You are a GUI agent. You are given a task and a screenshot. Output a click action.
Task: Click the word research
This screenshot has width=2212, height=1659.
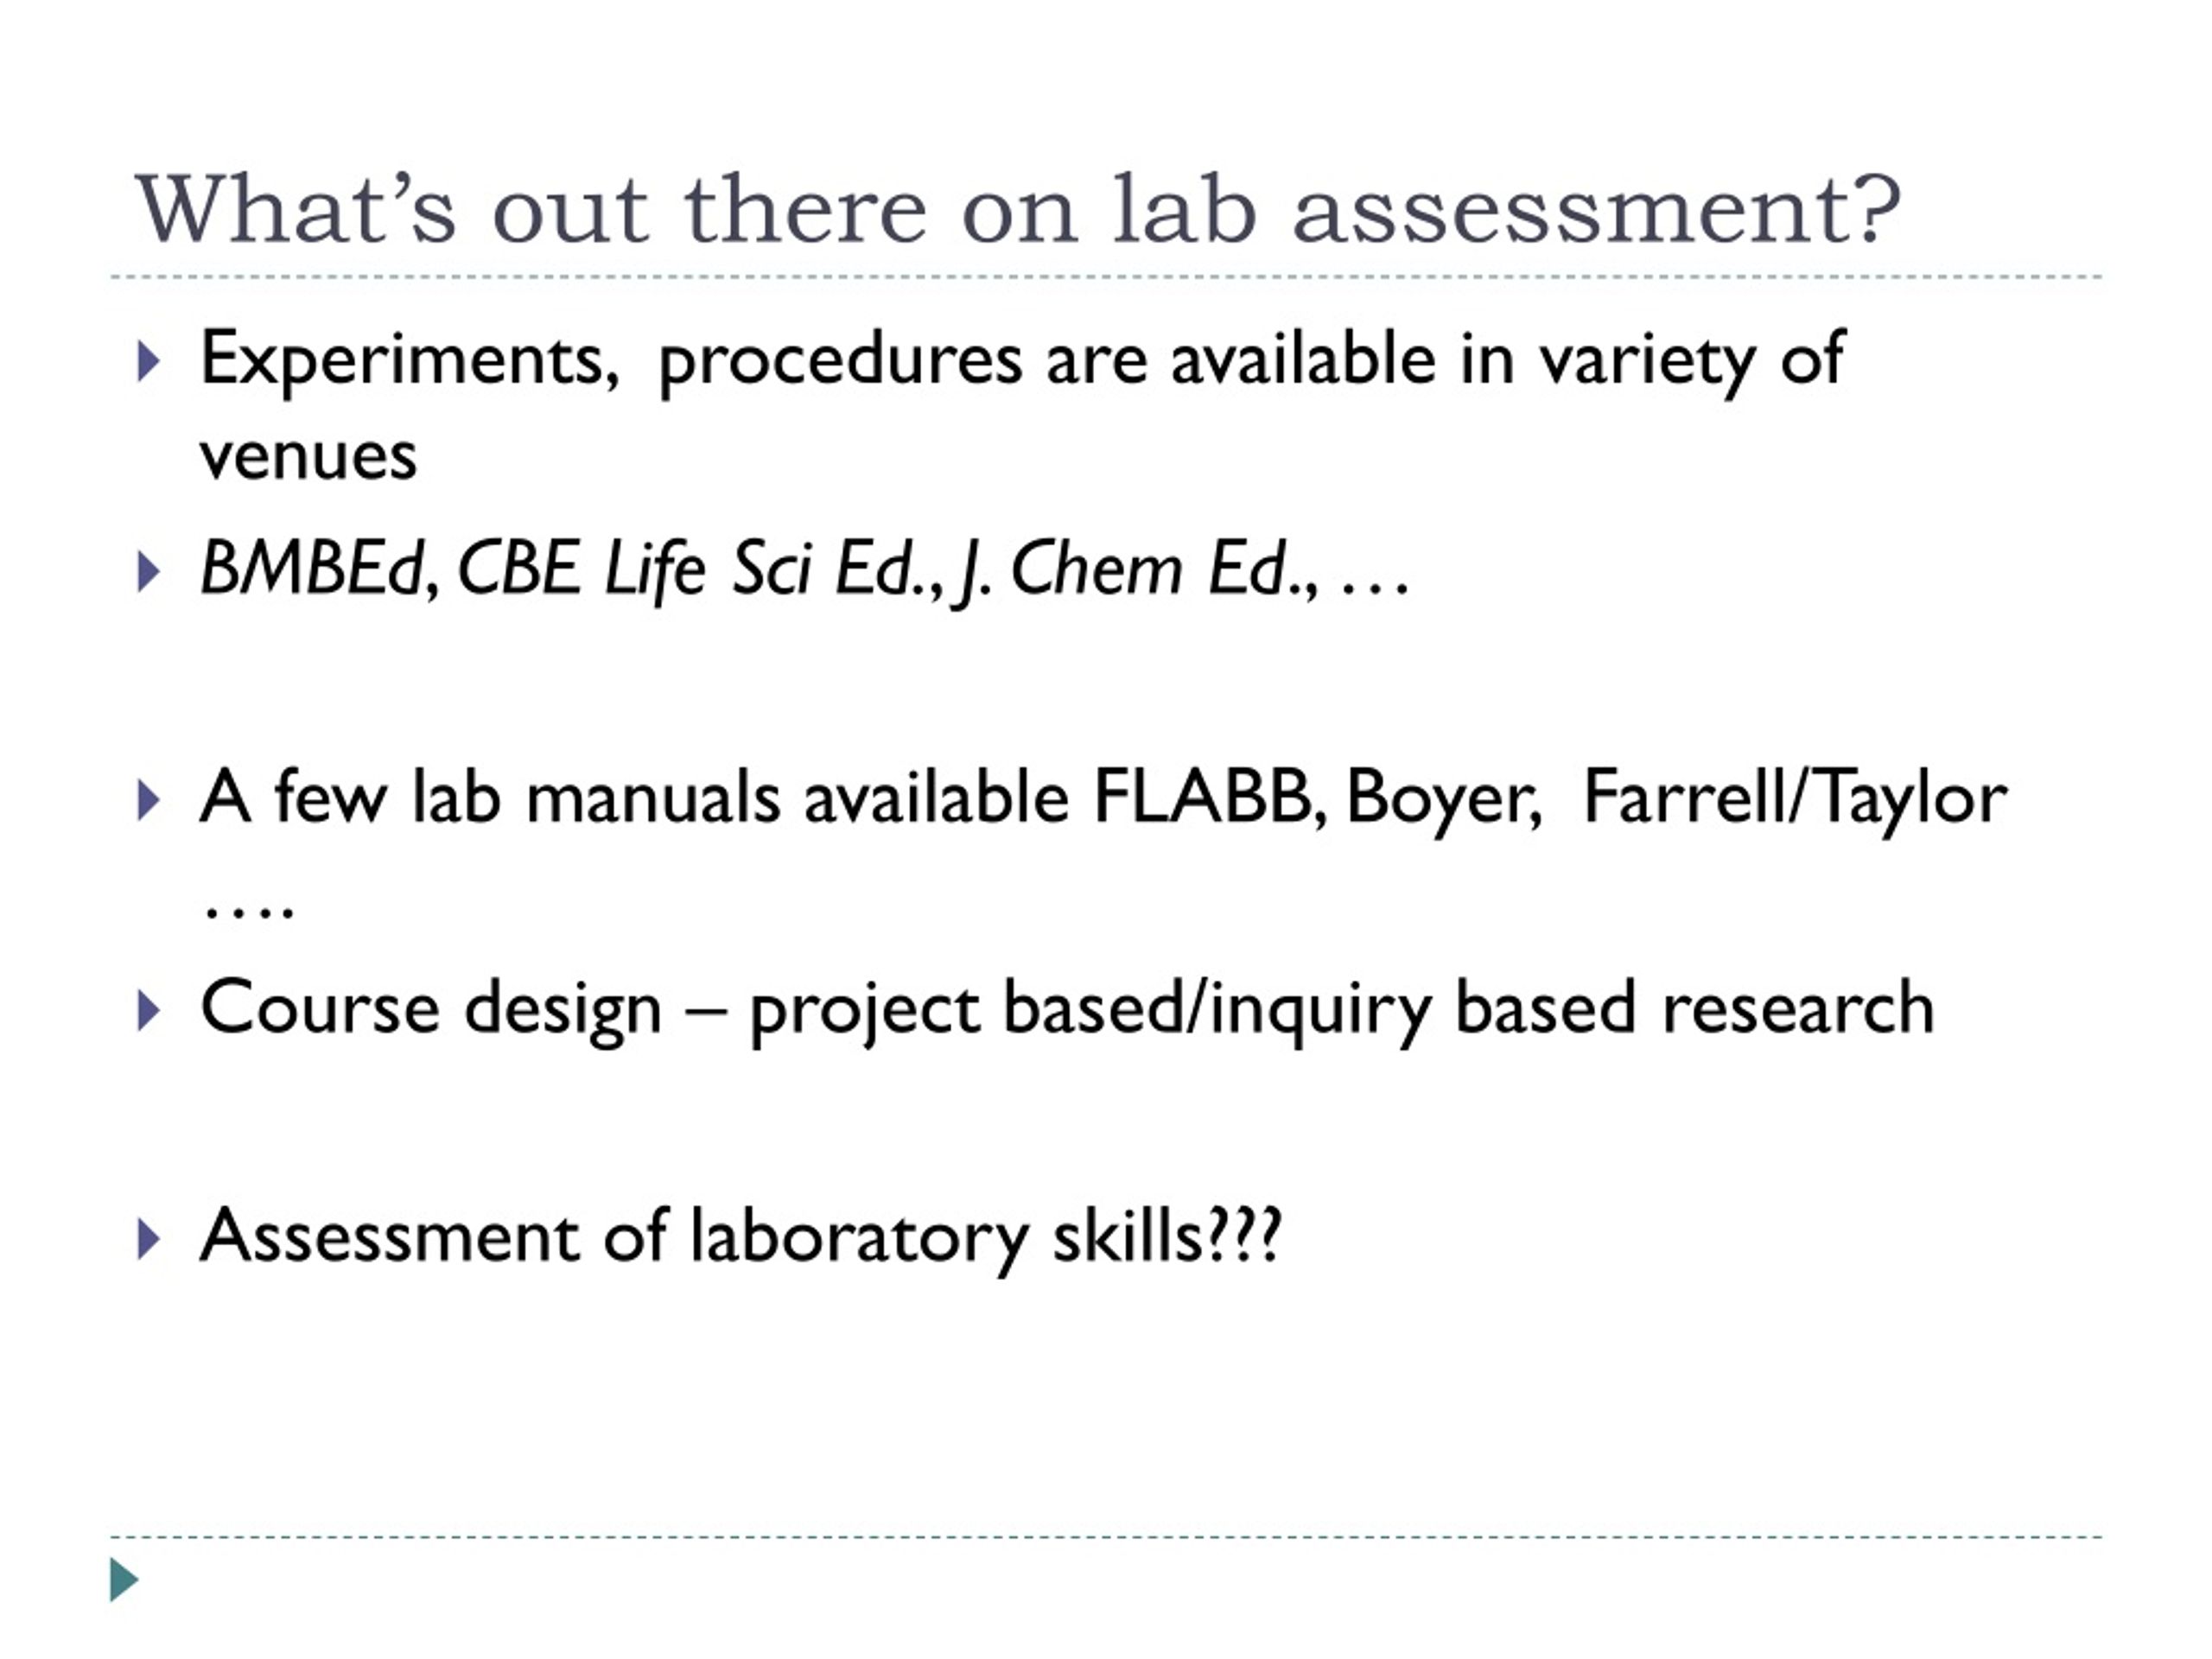[1797, 1008]
